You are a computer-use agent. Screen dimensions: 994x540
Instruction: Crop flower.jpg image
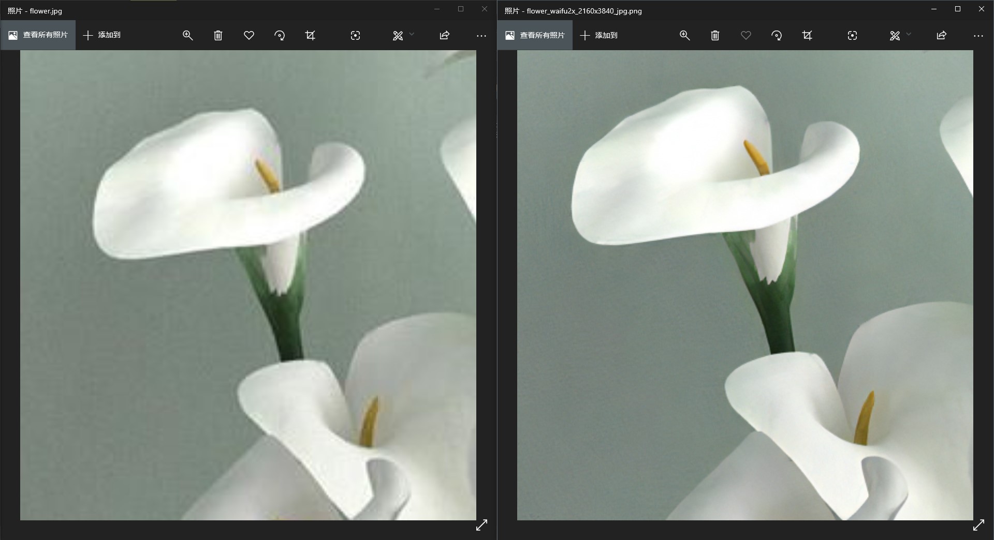pos(310,35)
